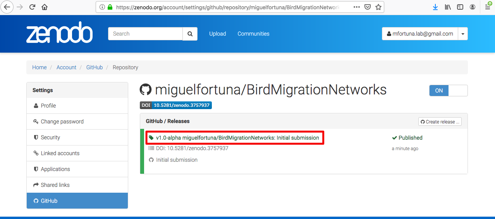Click the green Published checkmark
495x219 pixels.
394,138
